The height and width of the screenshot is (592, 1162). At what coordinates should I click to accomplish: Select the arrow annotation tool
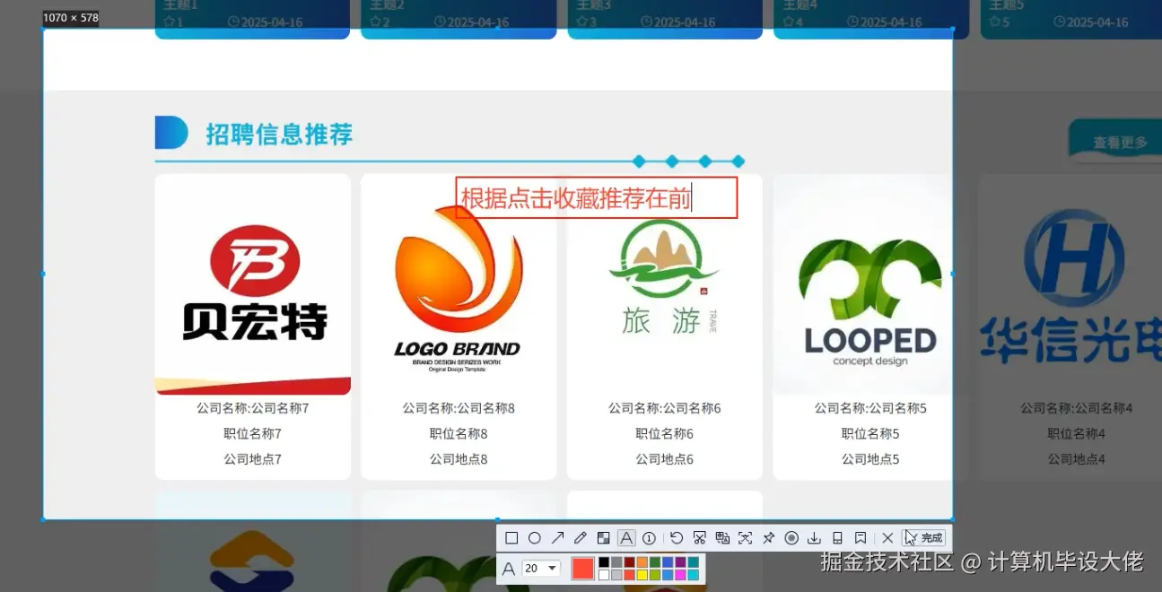pos(556,537)
